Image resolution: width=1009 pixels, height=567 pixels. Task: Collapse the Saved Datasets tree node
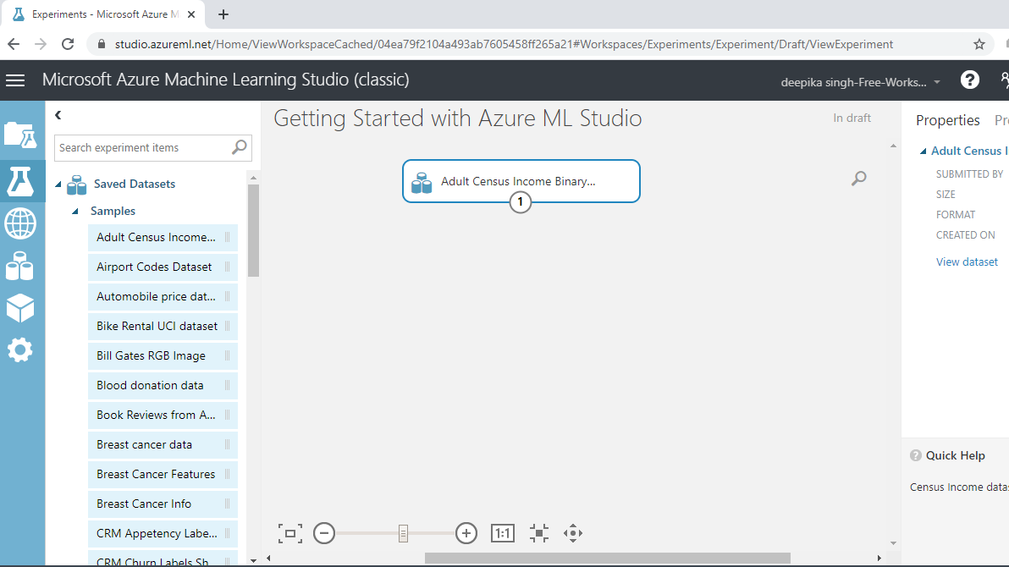point(58,184)
